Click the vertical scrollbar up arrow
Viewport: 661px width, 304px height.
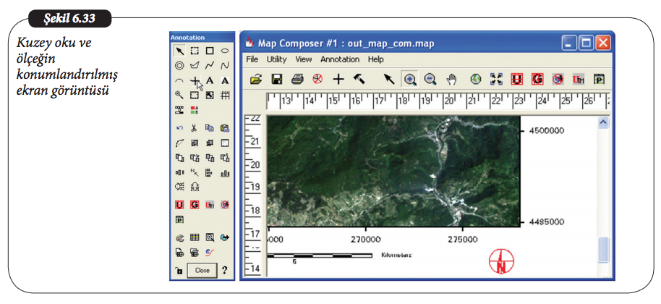click(x=604, y=123)
